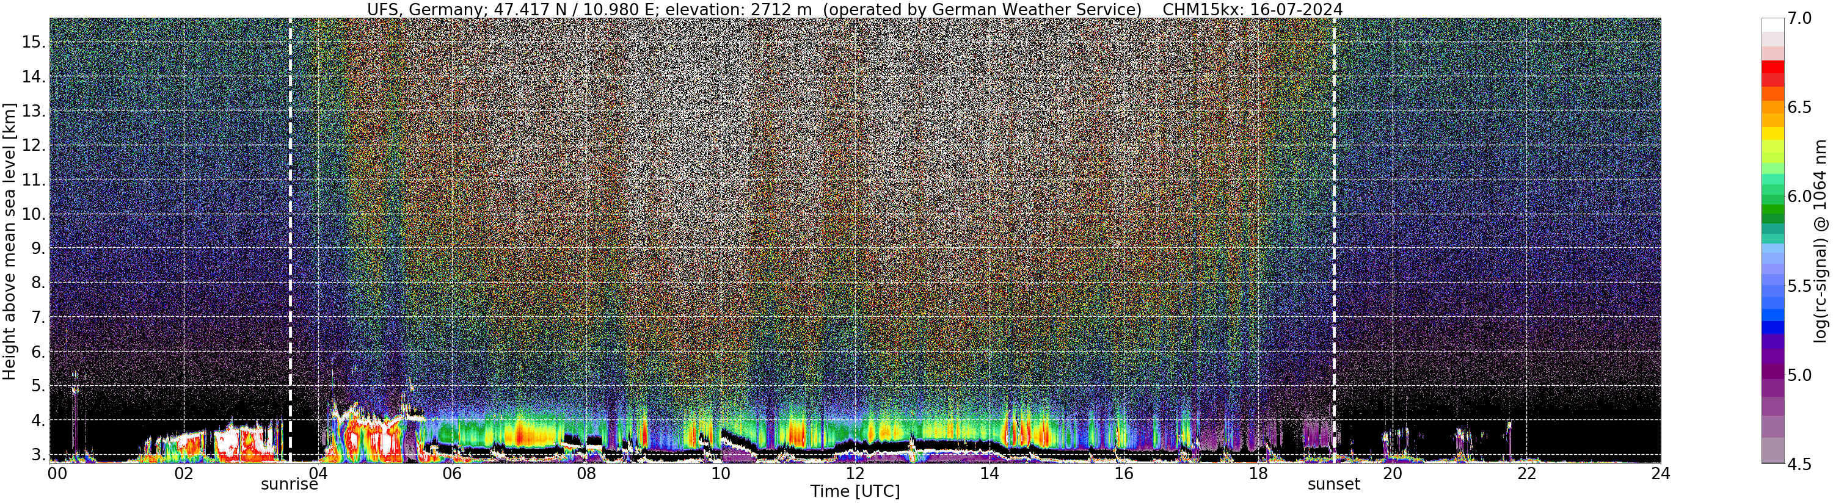
Task: Click the x-axis tick label '08'
Action: (x=586, y=474)
